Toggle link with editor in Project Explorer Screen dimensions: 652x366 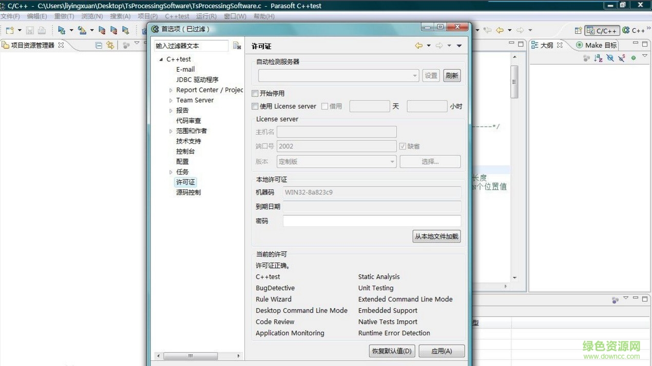point(111,45)
